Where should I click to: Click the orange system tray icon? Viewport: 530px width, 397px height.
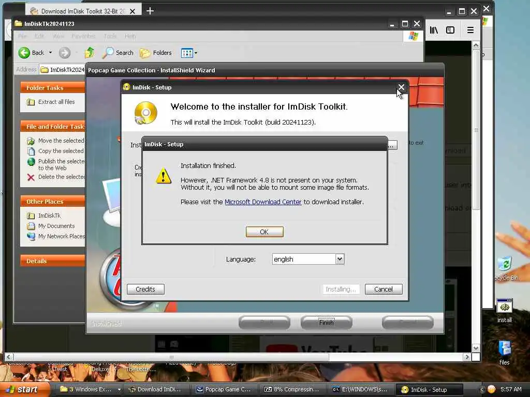click(491, 389)
